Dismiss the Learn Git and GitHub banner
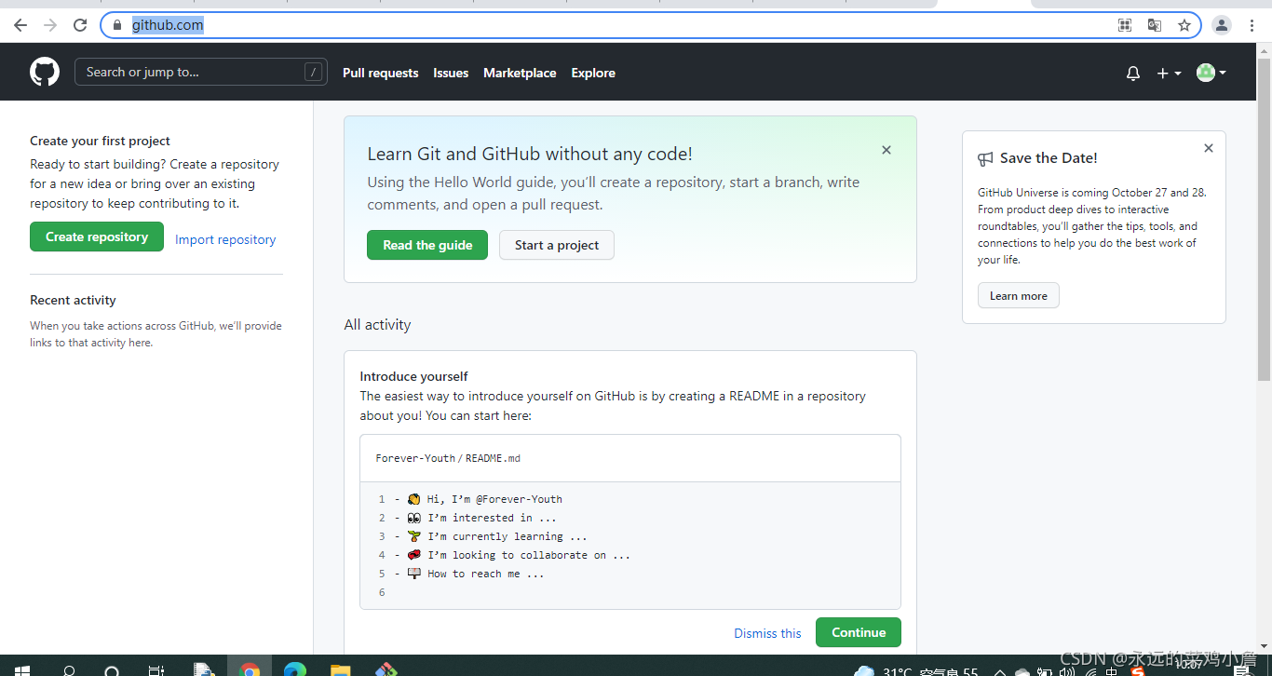This screenshot has height=676, width=1272. click(886, 150)
